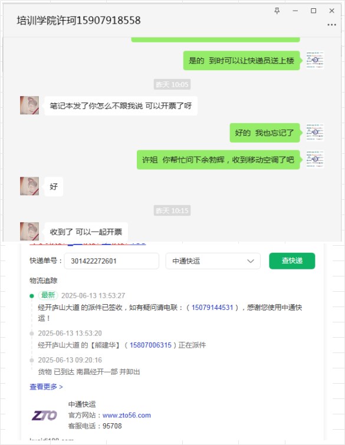Screen dimensions: 345x445
Task: Maximize the chat window
Action: point(314,11)
